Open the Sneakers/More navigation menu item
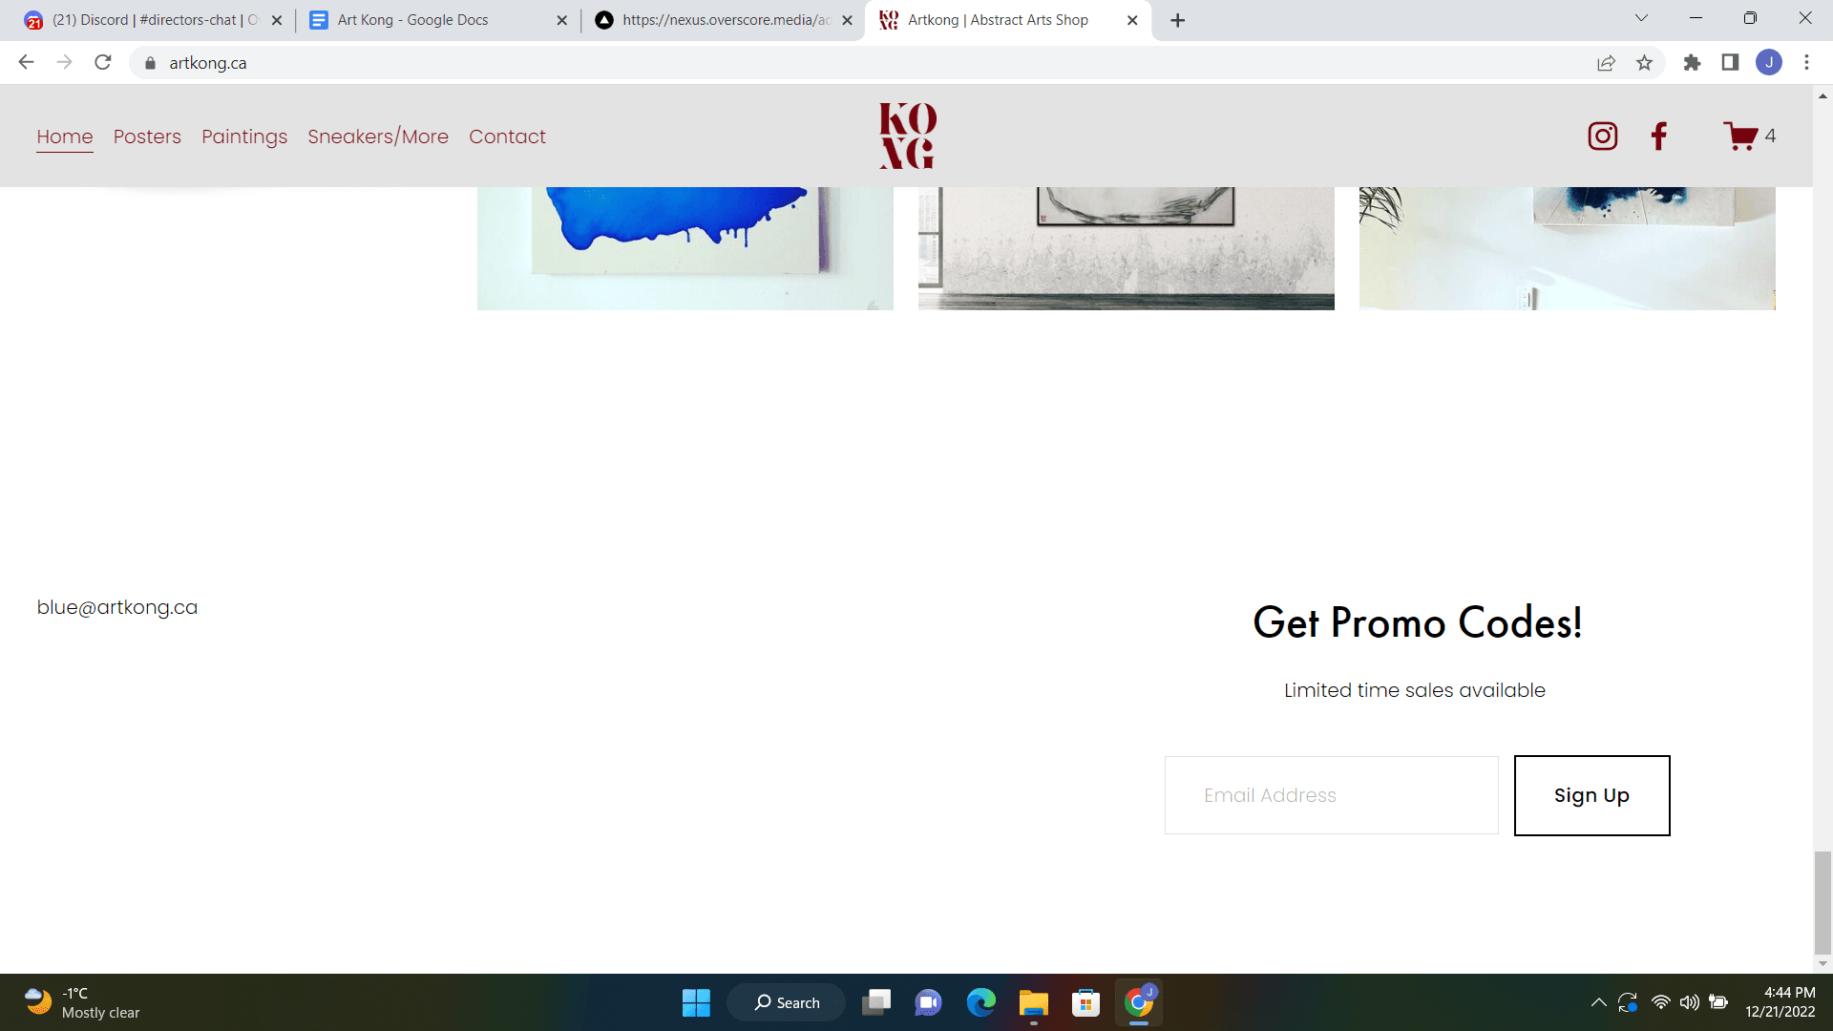 coord(378,136)
